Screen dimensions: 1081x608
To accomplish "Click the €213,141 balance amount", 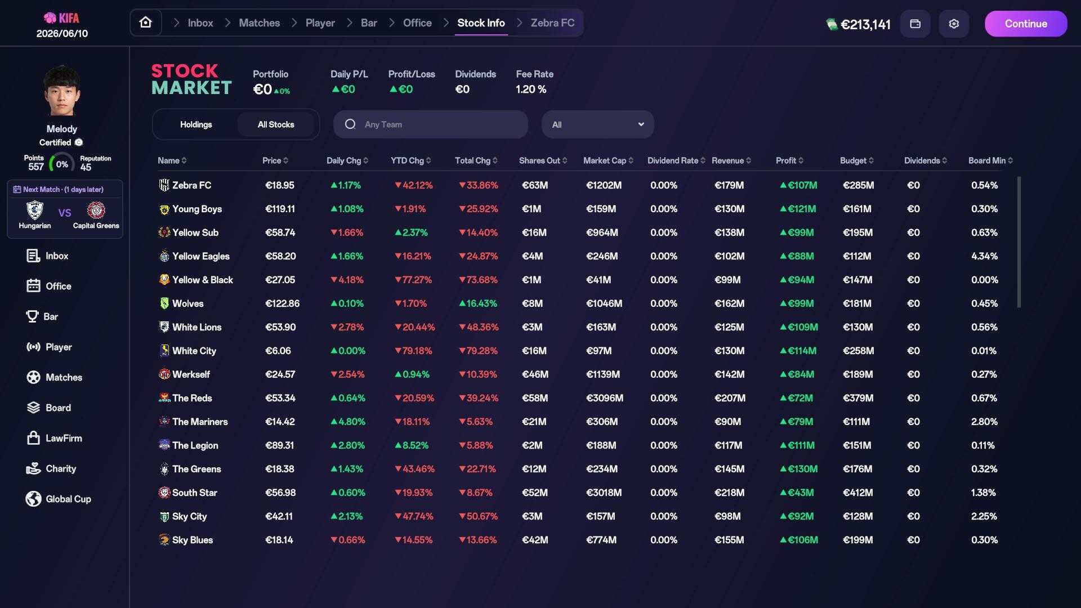I will [x=865, y=24].
